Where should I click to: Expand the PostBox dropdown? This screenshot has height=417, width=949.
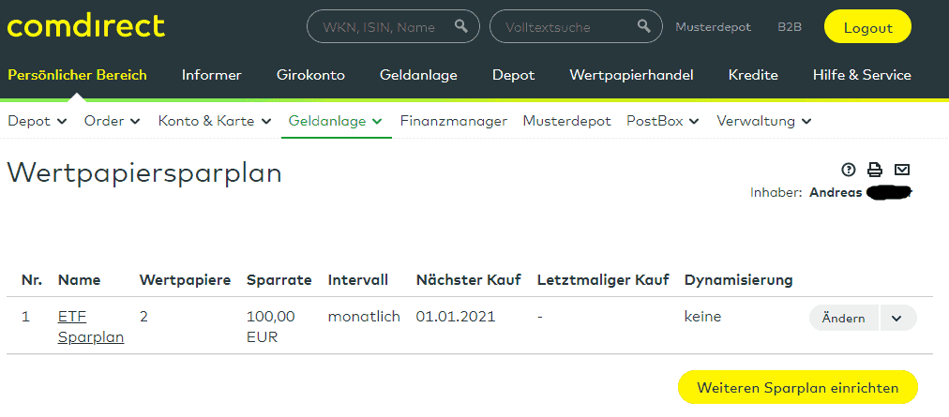tap(663, 121)
